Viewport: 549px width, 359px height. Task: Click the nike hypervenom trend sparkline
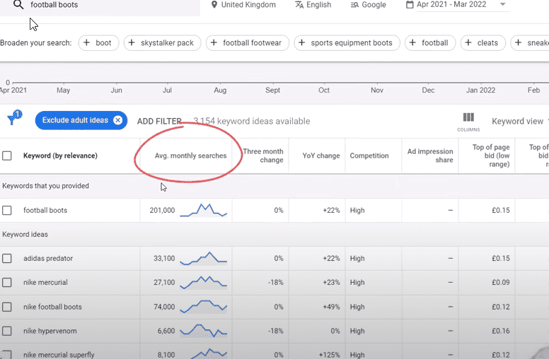point(204,330)
